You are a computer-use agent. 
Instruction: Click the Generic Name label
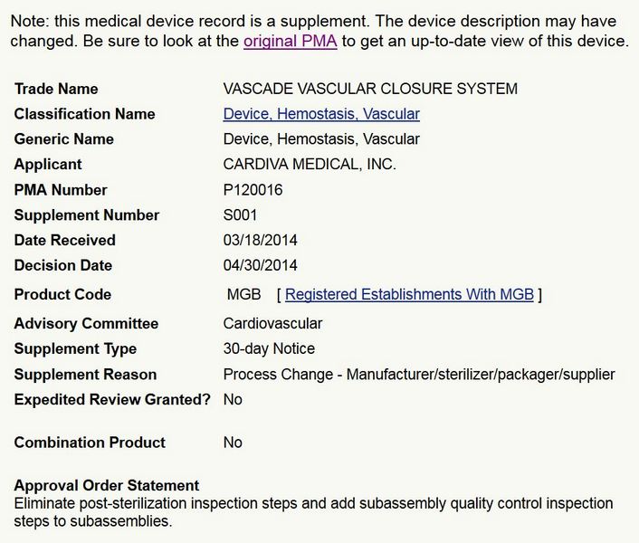click(64, 139)
